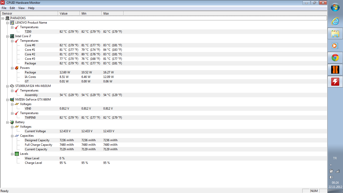Image resolution: width=343 pixels, height=193 pixels.
Task: Click the Min column header
Action: coord(91,13)
